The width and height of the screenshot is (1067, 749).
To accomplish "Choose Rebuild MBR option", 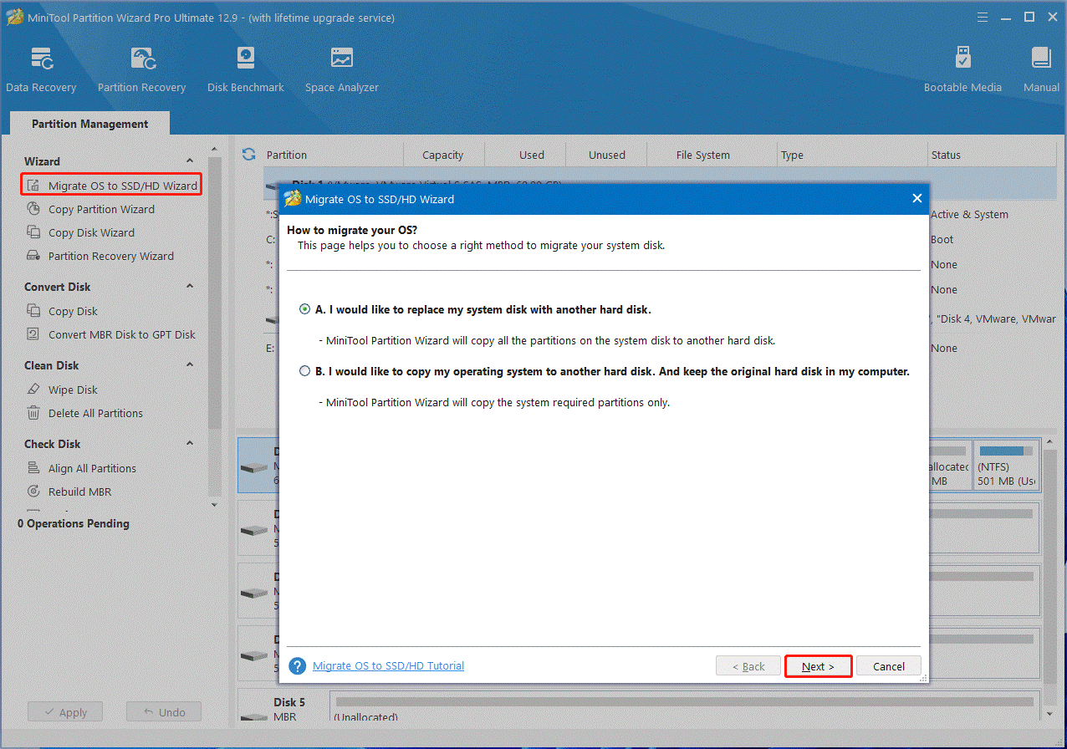I will click(79, 492).
